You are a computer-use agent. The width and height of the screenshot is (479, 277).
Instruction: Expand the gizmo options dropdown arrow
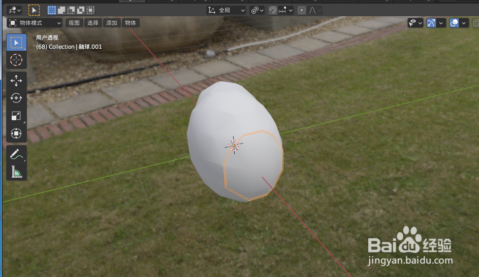coord(441,23)
